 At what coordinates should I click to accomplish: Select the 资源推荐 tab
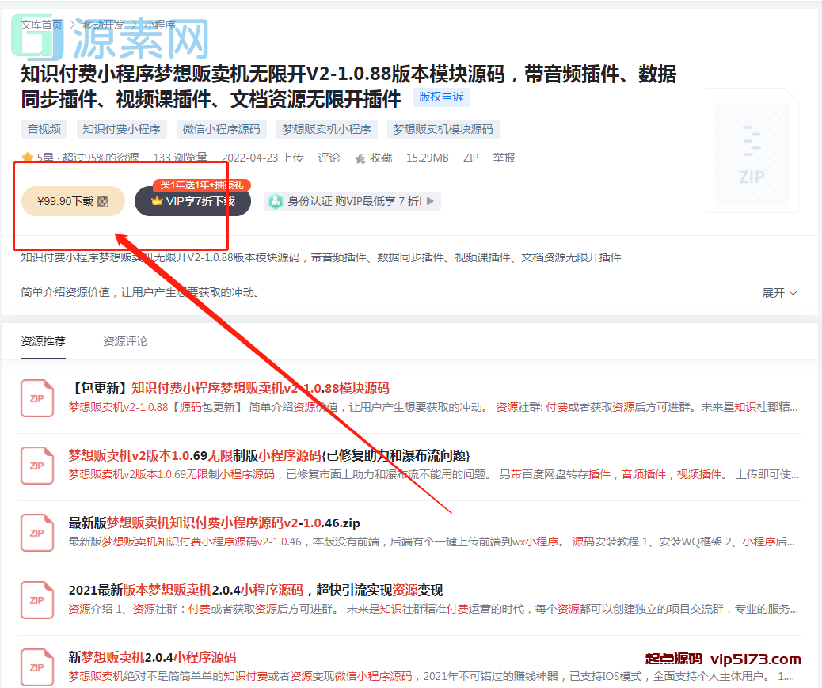click(42, 341)
